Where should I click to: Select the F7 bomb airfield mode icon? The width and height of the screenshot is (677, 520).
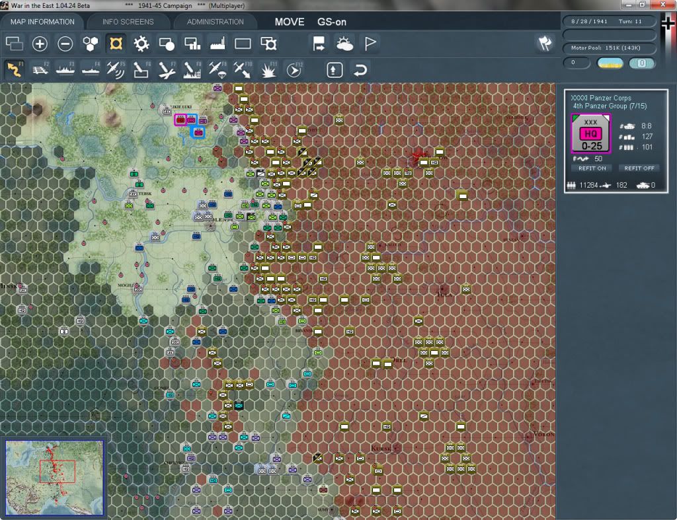point(167,69)
